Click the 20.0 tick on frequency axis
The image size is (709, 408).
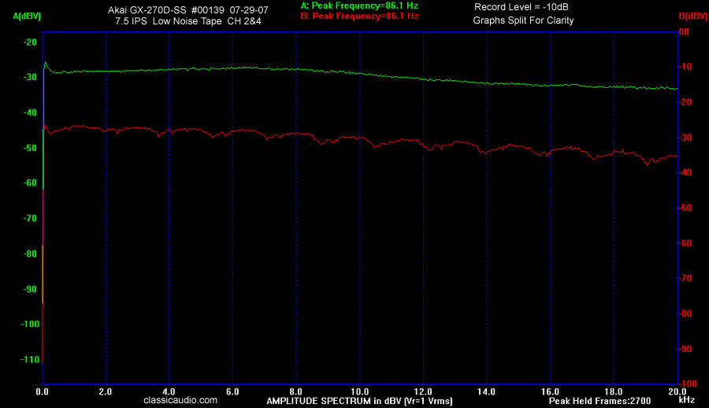click(677, 391)
